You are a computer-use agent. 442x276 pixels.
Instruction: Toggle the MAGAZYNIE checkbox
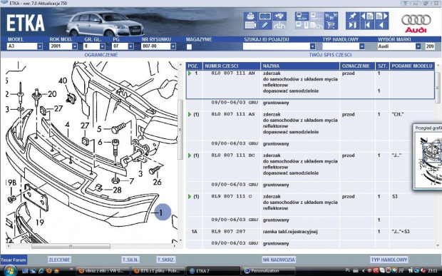coord(189,47)
